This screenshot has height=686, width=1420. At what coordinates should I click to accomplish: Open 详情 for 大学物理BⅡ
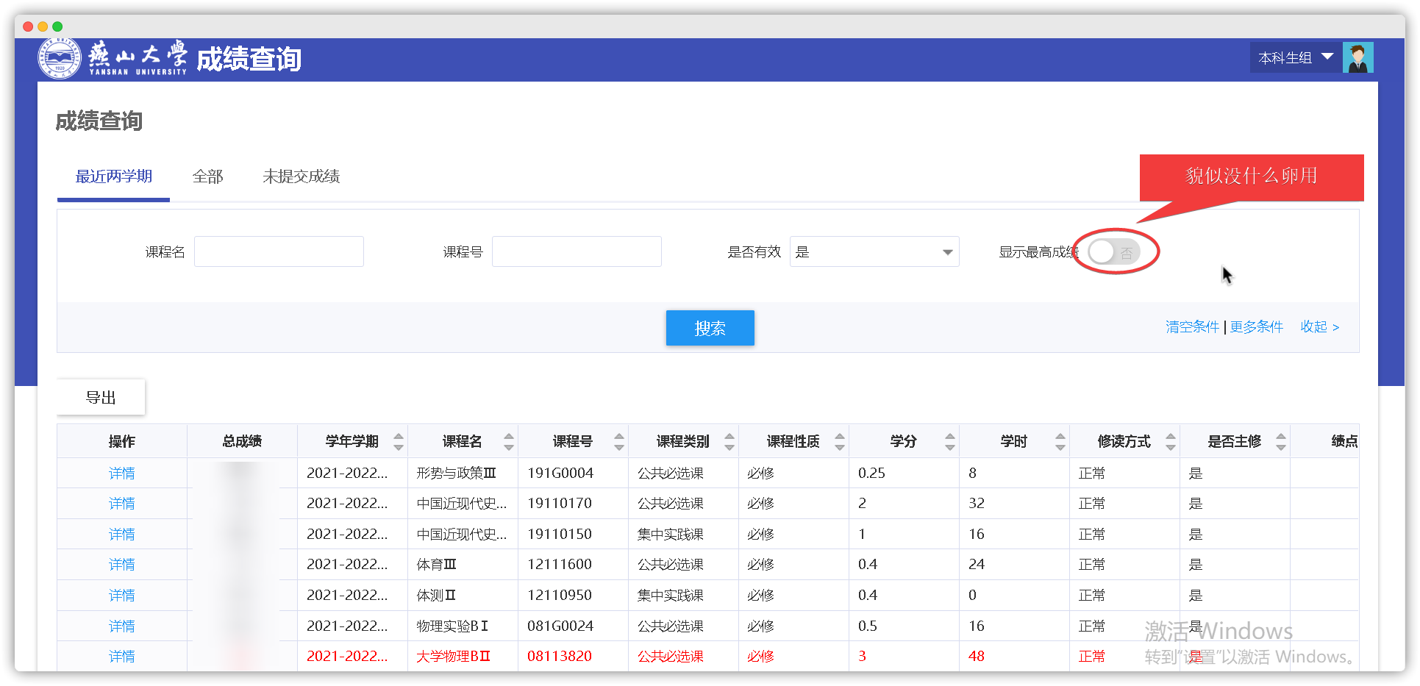(122, 656)
